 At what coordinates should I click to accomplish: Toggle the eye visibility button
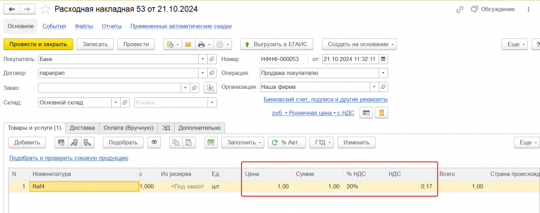click(x=154, y=143)
